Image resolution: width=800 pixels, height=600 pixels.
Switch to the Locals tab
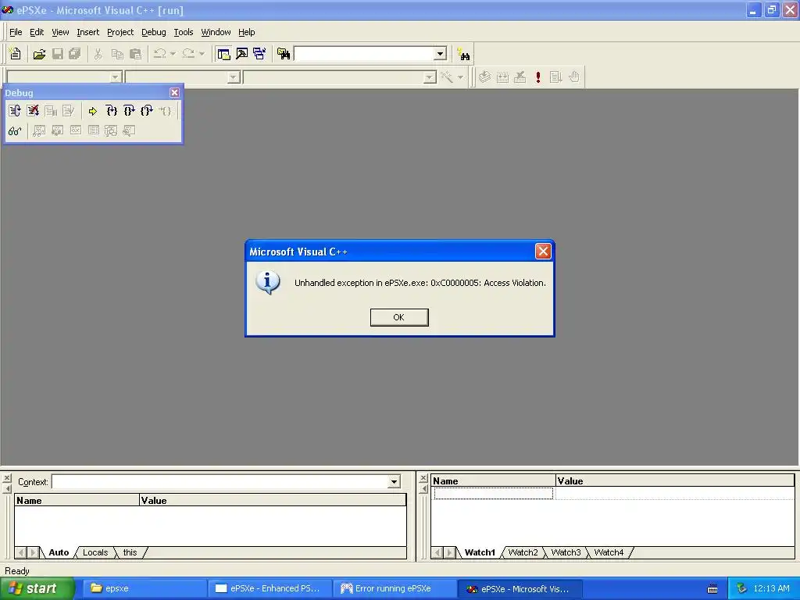tap(95, 552)
